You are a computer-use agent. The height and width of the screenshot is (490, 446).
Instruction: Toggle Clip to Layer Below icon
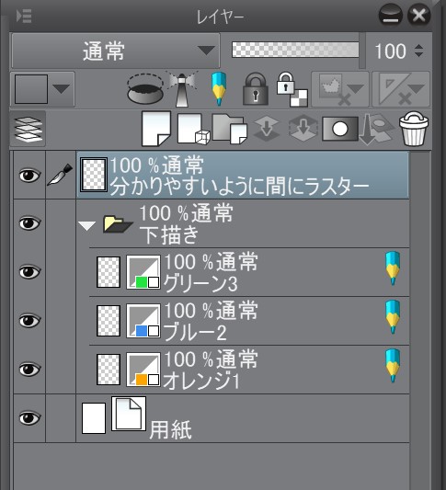145,89
